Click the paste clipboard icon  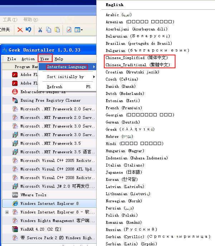point(57,29)
